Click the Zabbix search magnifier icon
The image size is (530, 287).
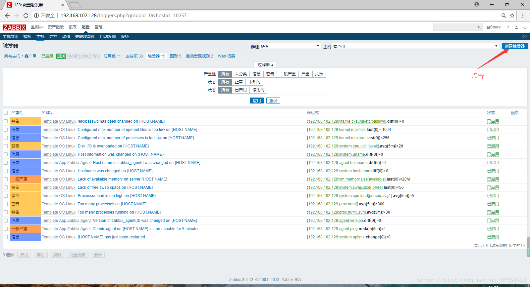[479, 27]
